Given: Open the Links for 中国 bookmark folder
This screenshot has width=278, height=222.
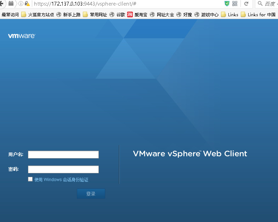Looking at the screenshot, I should click(258, 15).
